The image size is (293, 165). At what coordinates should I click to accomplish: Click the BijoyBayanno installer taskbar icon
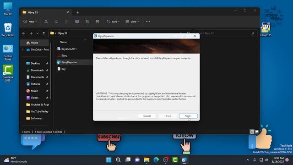coord(184,160)
